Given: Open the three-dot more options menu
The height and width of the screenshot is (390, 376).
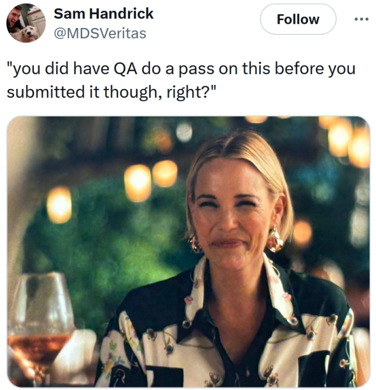Looking at the screenshot, I should tap(361, 19).
